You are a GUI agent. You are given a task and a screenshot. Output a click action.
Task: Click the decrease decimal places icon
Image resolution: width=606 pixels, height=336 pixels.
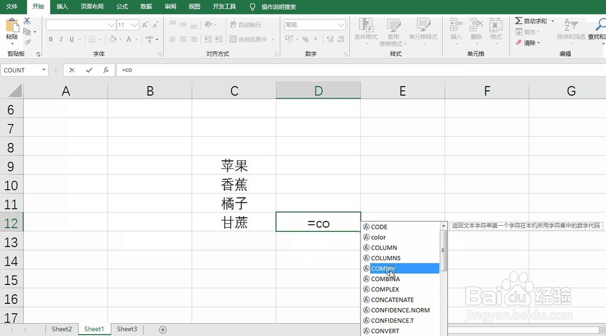341,39
